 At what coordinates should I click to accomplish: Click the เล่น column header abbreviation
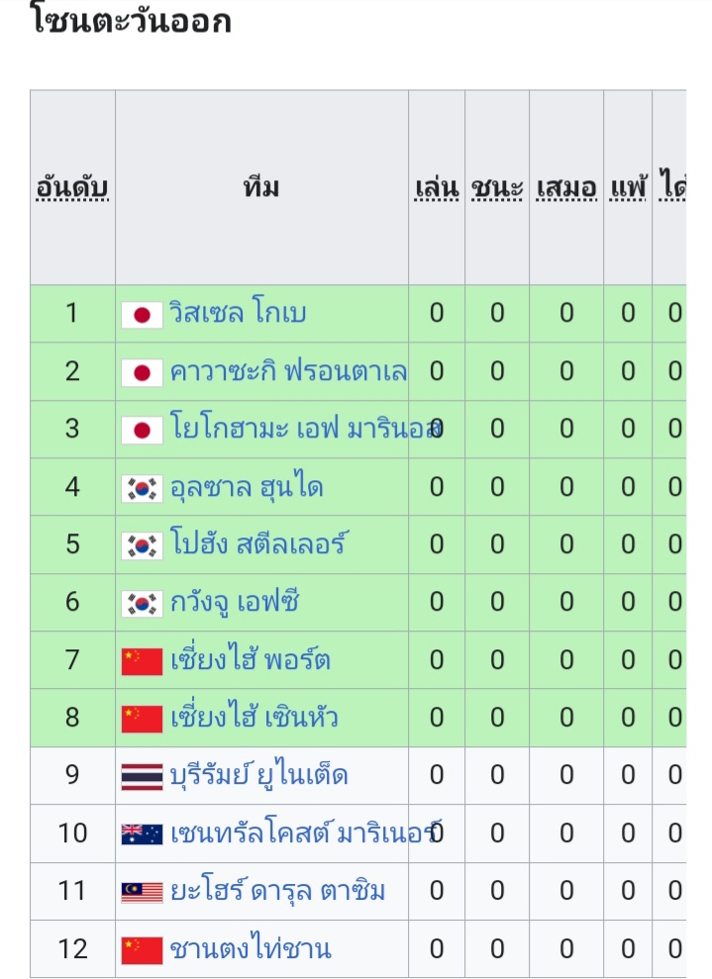point(437,187)
